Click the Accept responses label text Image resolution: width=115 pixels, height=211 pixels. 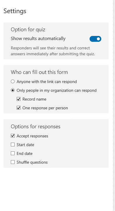coord(32,136)
